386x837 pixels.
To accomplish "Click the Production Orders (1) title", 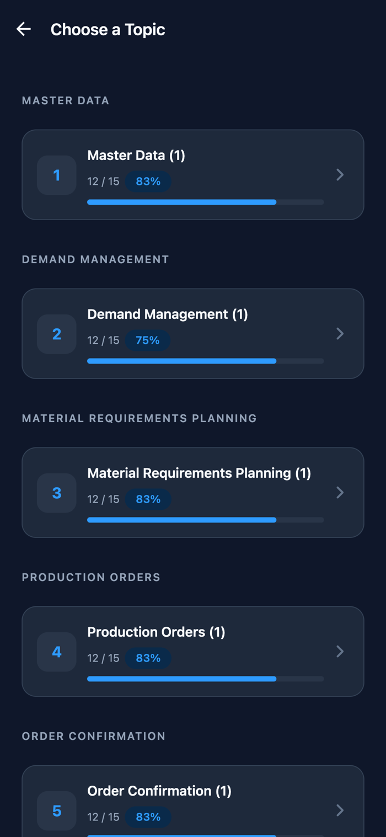I will pyautogui.click(x=156, y=632).
